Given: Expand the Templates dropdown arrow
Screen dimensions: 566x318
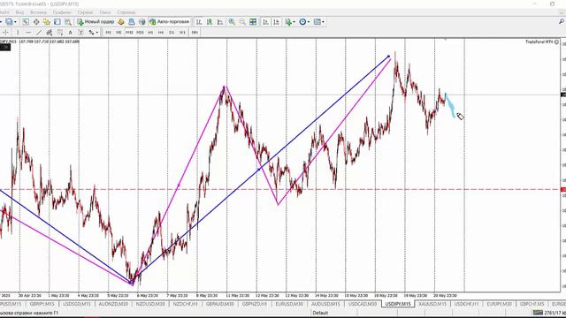Looking at the screenshot, I should tap(323, 22).
